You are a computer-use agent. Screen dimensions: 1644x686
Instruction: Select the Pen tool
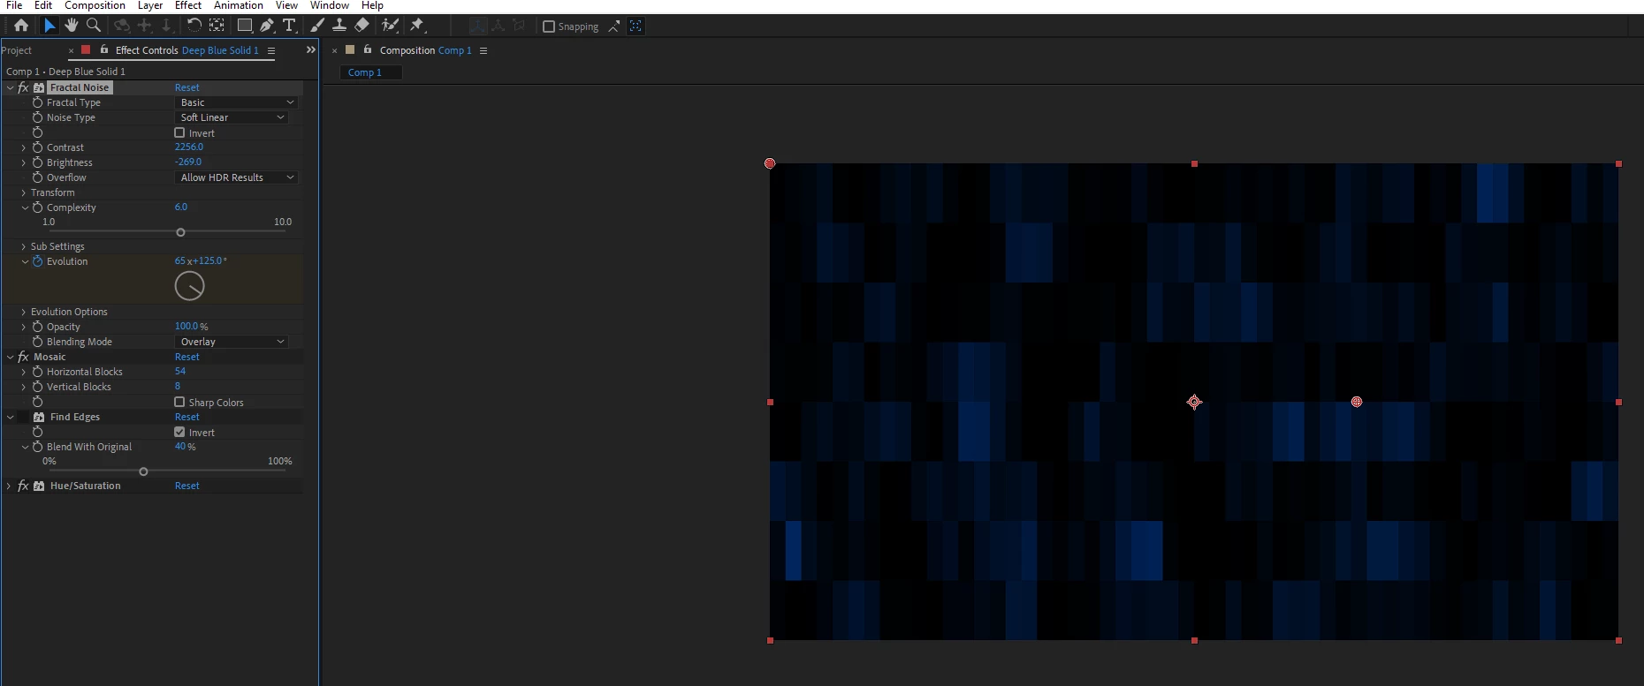pos(267,26)
